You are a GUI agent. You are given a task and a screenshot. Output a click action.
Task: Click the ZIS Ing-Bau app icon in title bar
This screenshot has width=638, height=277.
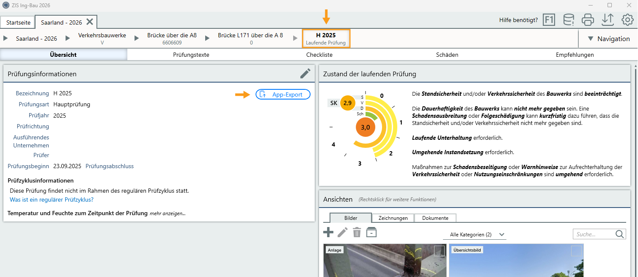point(6,5)
